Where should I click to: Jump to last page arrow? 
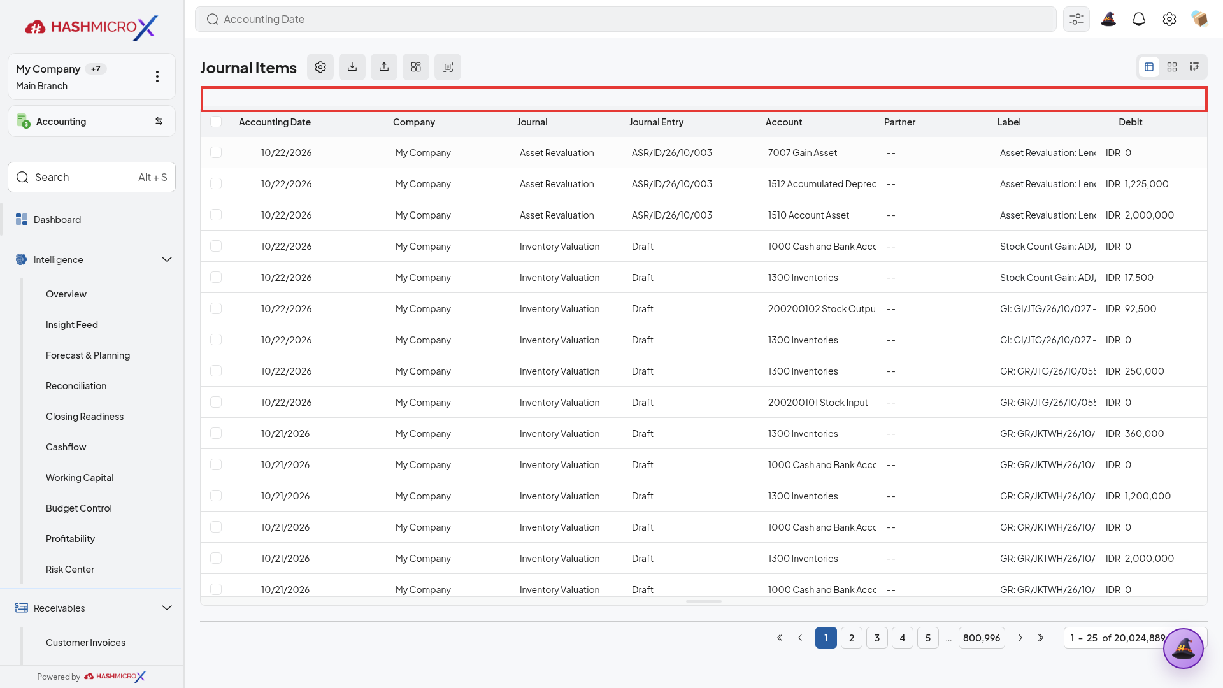[1041, 638]
